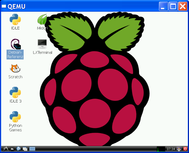189x153 pixels.
Task: Click the 07:34 panel clock
Action: [x=171, y=149]
